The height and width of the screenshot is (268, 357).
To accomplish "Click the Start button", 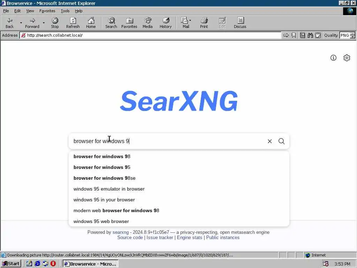I will tap(11, 264).
